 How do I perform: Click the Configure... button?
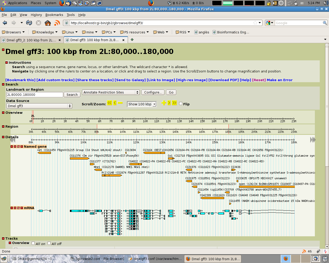(153, 92)
